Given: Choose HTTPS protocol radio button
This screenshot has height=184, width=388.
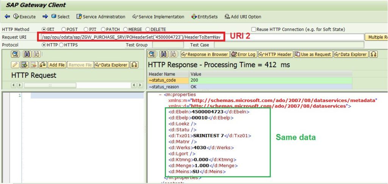Looking at the screenshot, I should click(x=61, y=45).
